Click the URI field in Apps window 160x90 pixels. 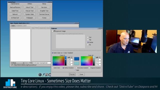32,65
